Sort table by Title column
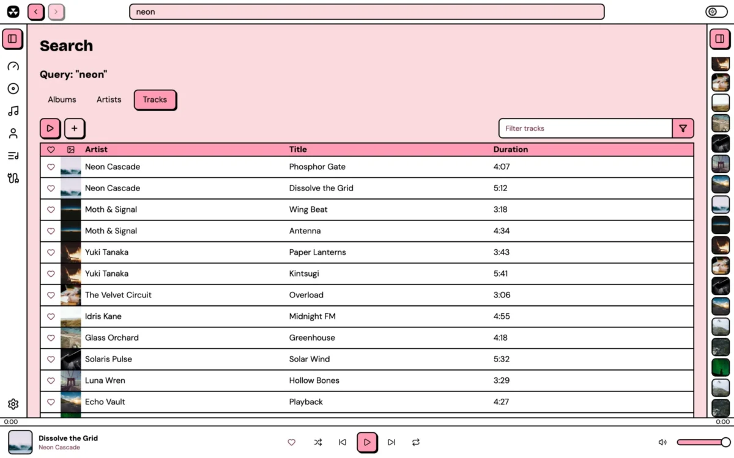 click(x=298, y=149)
